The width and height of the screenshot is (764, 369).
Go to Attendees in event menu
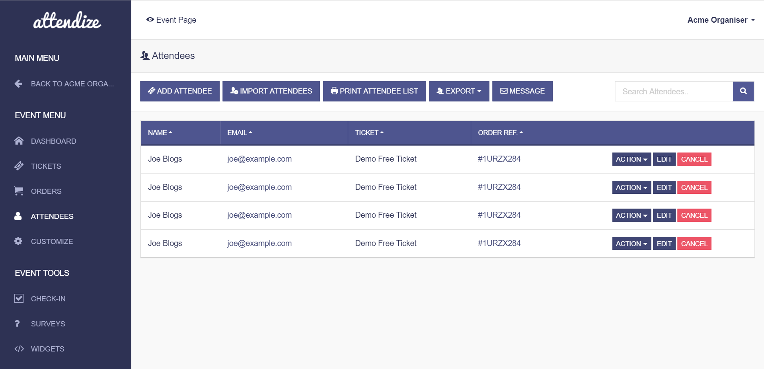(52, 216)
